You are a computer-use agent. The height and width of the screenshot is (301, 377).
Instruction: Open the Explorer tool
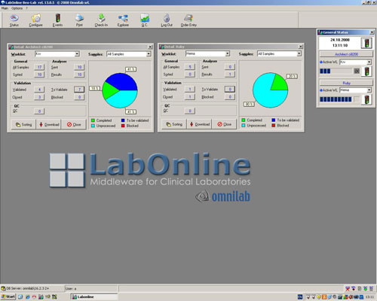point(123,20)
